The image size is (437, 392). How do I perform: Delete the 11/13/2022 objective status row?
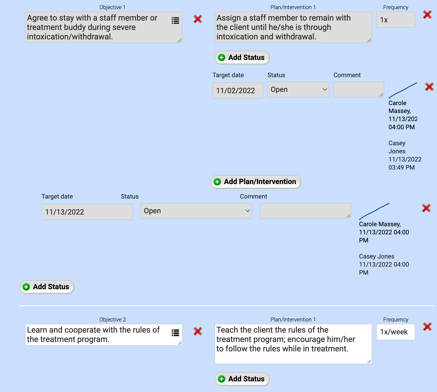click(x=426, y=208)
